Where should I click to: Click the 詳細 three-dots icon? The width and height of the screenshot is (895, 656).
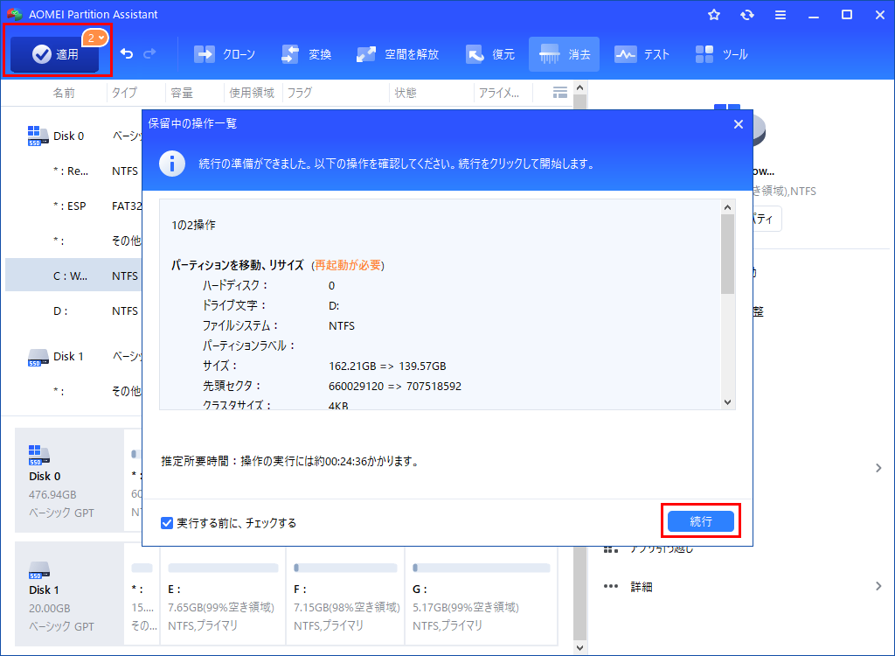click(x=611, y=586)
